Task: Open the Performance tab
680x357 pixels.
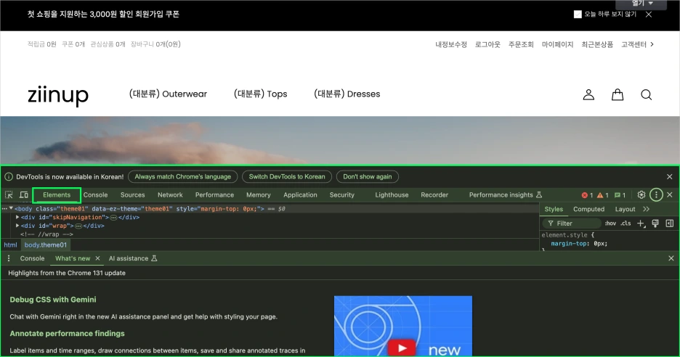Action: point(214,195)
